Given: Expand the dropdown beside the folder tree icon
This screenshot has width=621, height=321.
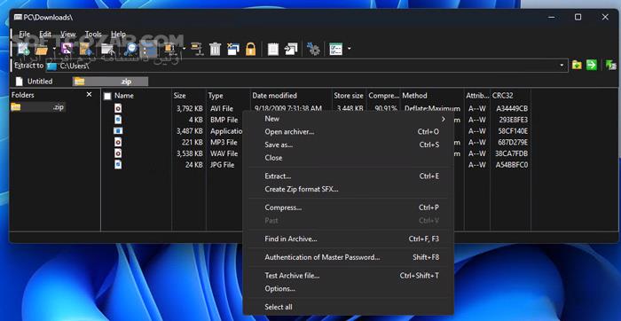Looking at the screenshot, I should click(x=184, y=49).
